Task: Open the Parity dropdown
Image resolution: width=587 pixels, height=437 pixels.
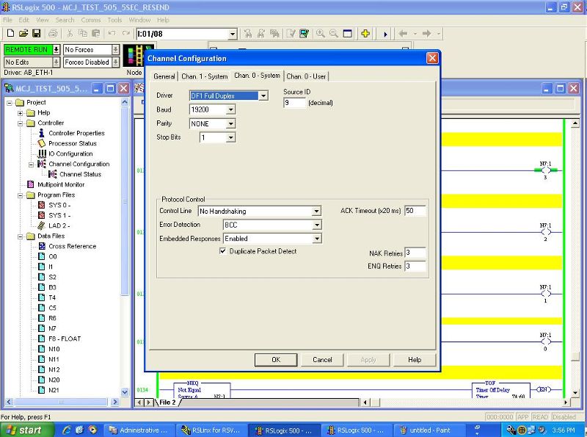Action: tap(231, 123)
